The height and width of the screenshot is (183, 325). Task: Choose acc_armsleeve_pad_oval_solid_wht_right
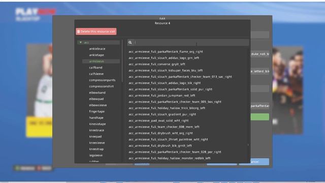click(158, 120)
